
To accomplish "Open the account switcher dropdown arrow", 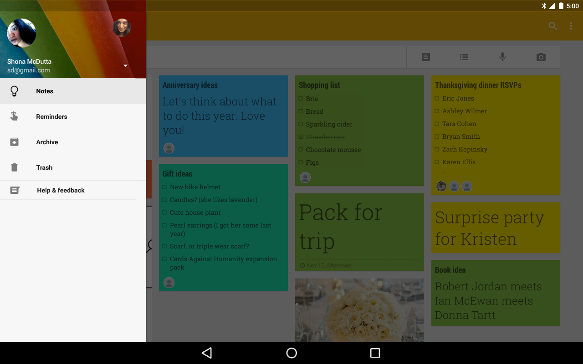I will coord(125,66).
